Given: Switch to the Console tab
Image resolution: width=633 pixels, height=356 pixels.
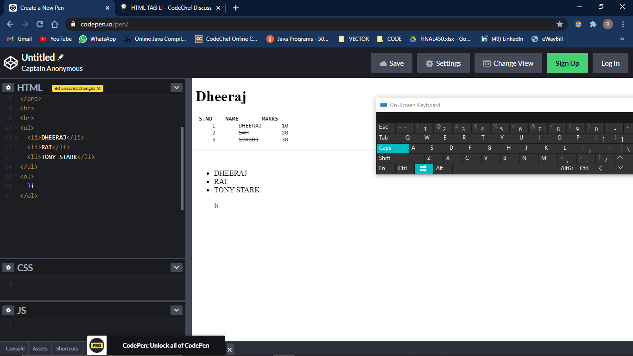Looking at the screenshot, I should 14,348.
